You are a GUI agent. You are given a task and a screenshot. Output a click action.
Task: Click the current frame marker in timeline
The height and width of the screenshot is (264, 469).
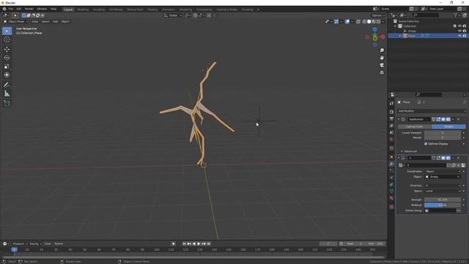pos(14,249)
